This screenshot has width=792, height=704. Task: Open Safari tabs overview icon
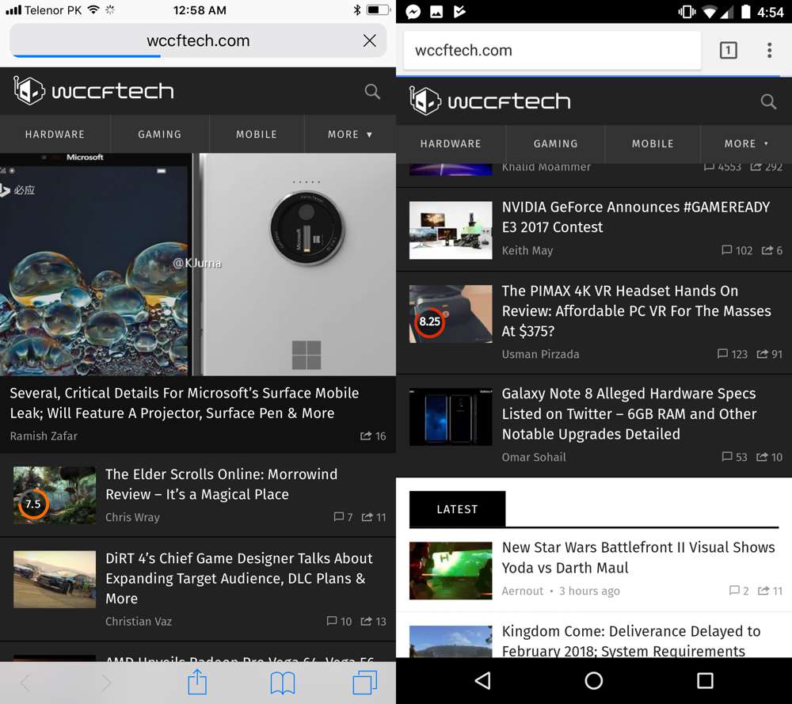pyautogui.click(x=365, y=683)
